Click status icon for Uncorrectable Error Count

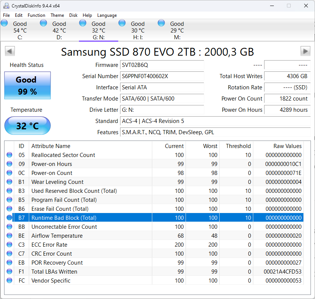coord(9,227)
